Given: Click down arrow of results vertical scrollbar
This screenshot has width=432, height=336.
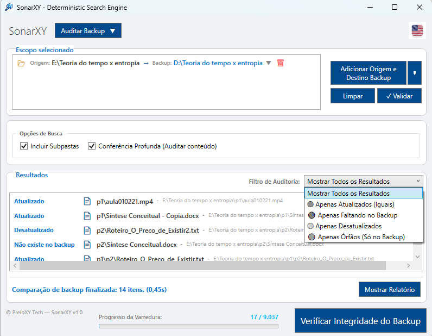Looking at the screenshot, I should 418,257.
